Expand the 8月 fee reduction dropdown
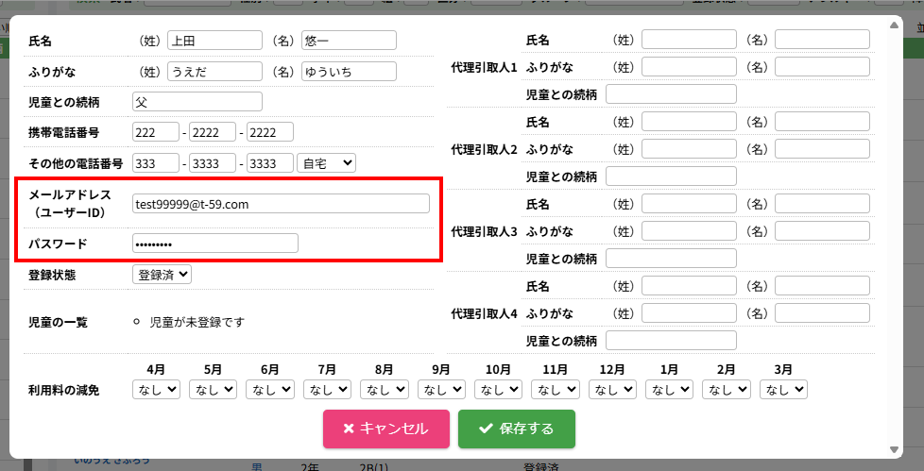Image resolution: width=924 pixels, height=471 pixels. (x=384, y=389)
